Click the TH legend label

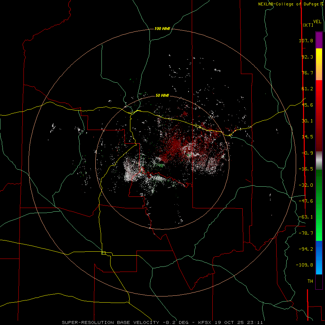pyautogui.click(x=310, y=281)
